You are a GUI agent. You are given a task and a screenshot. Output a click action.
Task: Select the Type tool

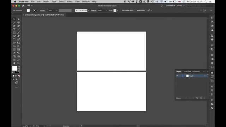[14, 29]
